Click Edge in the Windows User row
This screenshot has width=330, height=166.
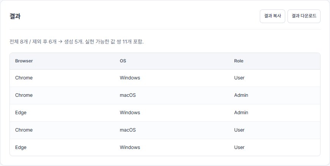20,147
